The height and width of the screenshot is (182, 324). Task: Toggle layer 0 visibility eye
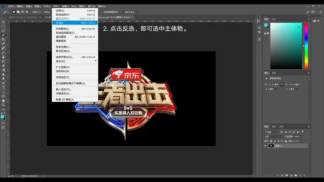point(265,146)
